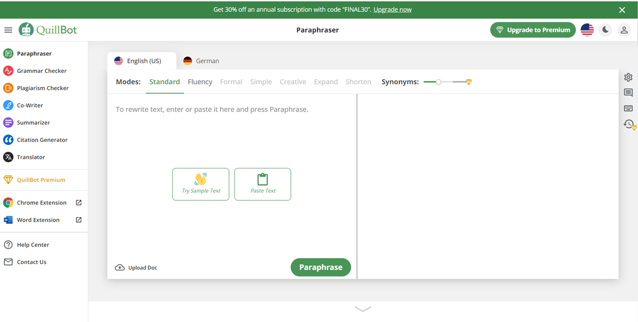Viewport: 638px width, 322px height.
Task: Click the green Paraphrase button
Action: (321, 267)
